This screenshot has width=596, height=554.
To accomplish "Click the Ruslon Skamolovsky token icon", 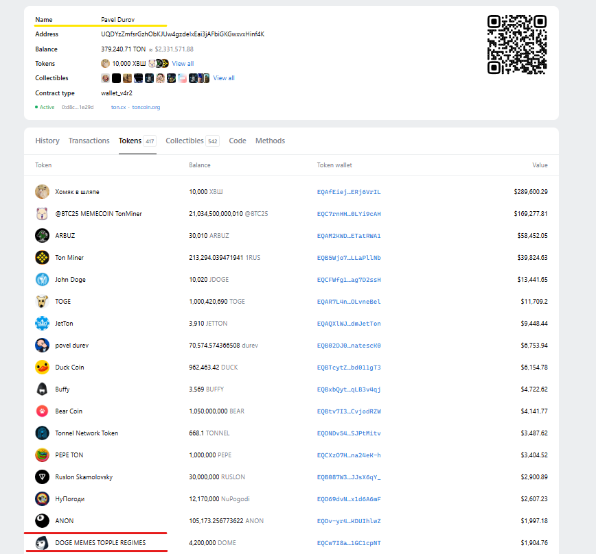I will pos(42,477).
